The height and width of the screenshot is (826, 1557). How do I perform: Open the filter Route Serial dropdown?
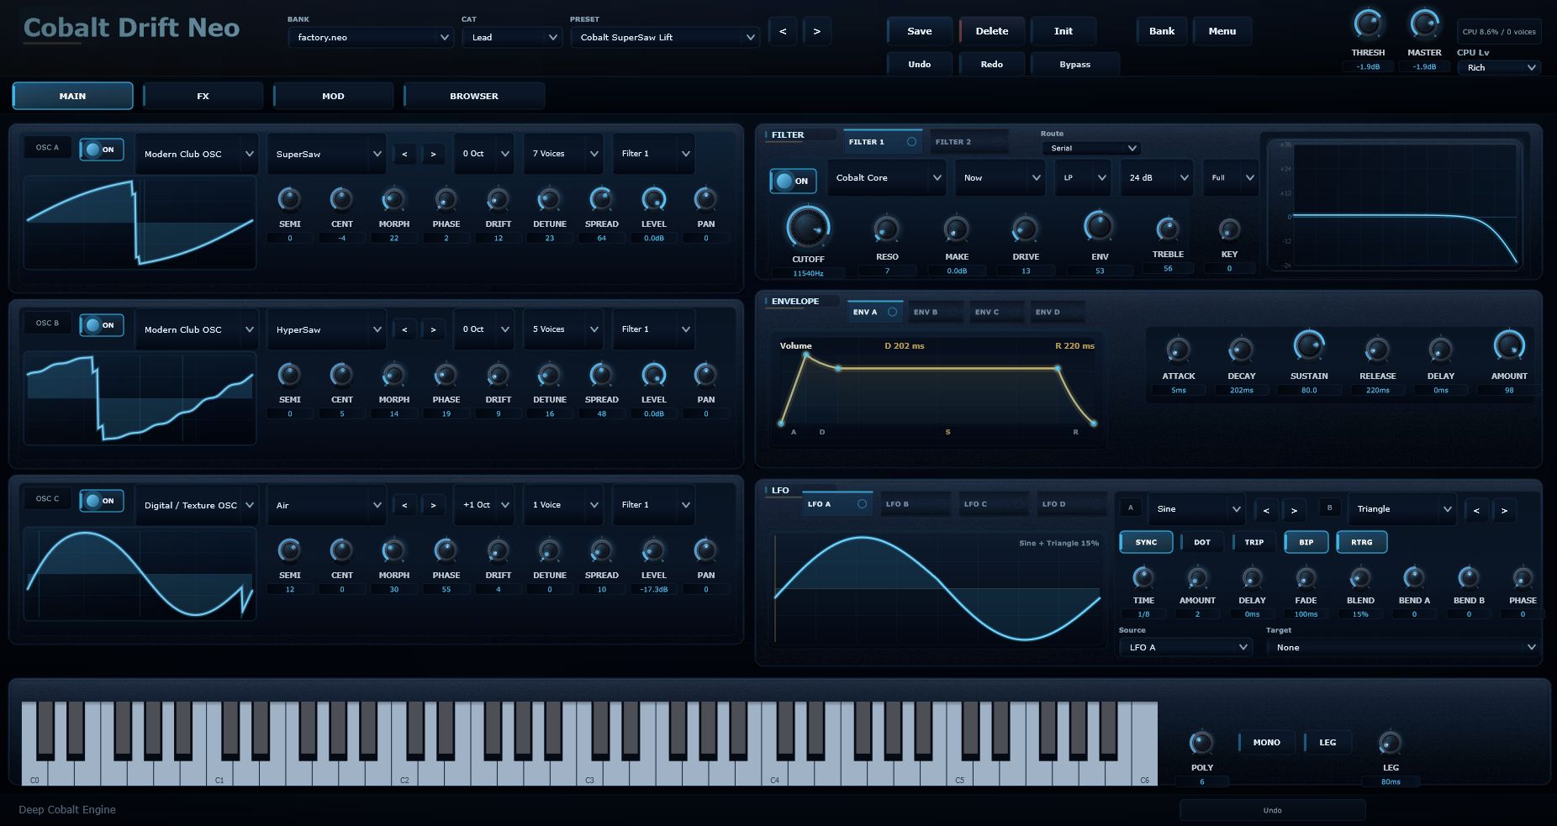click(x=1090, y=148)
